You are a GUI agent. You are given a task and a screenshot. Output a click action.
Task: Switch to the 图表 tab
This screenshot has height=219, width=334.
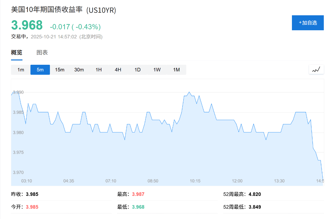click(x=42, y=52)
